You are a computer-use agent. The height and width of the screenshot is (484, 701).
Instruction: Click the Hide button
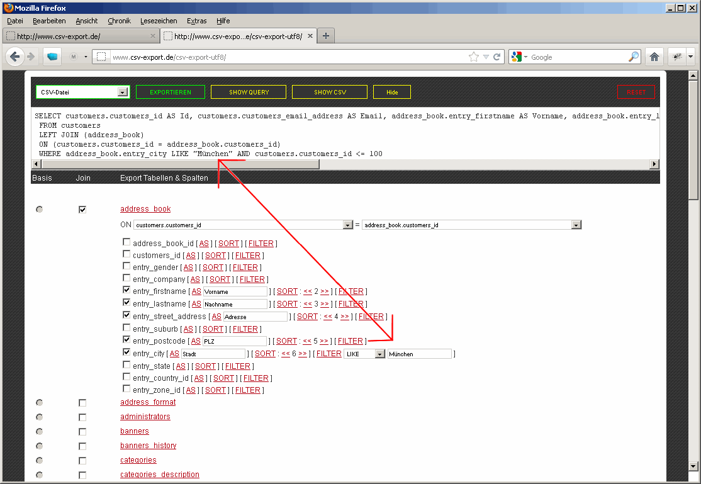(x=392, y=92)
